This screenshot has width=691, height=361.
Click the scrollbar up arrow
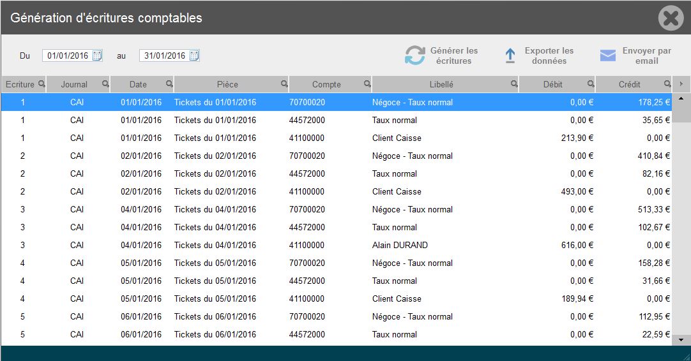point(681,99)
